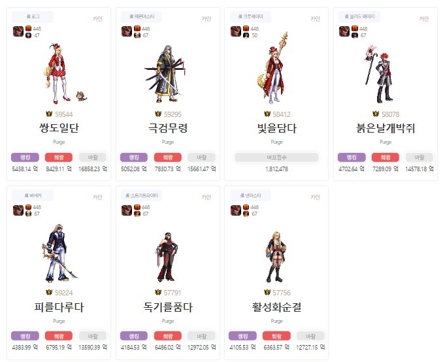443x362 pixels.
Task: Click the fame crest icon beside 59295
Action: tap(158, 114)
